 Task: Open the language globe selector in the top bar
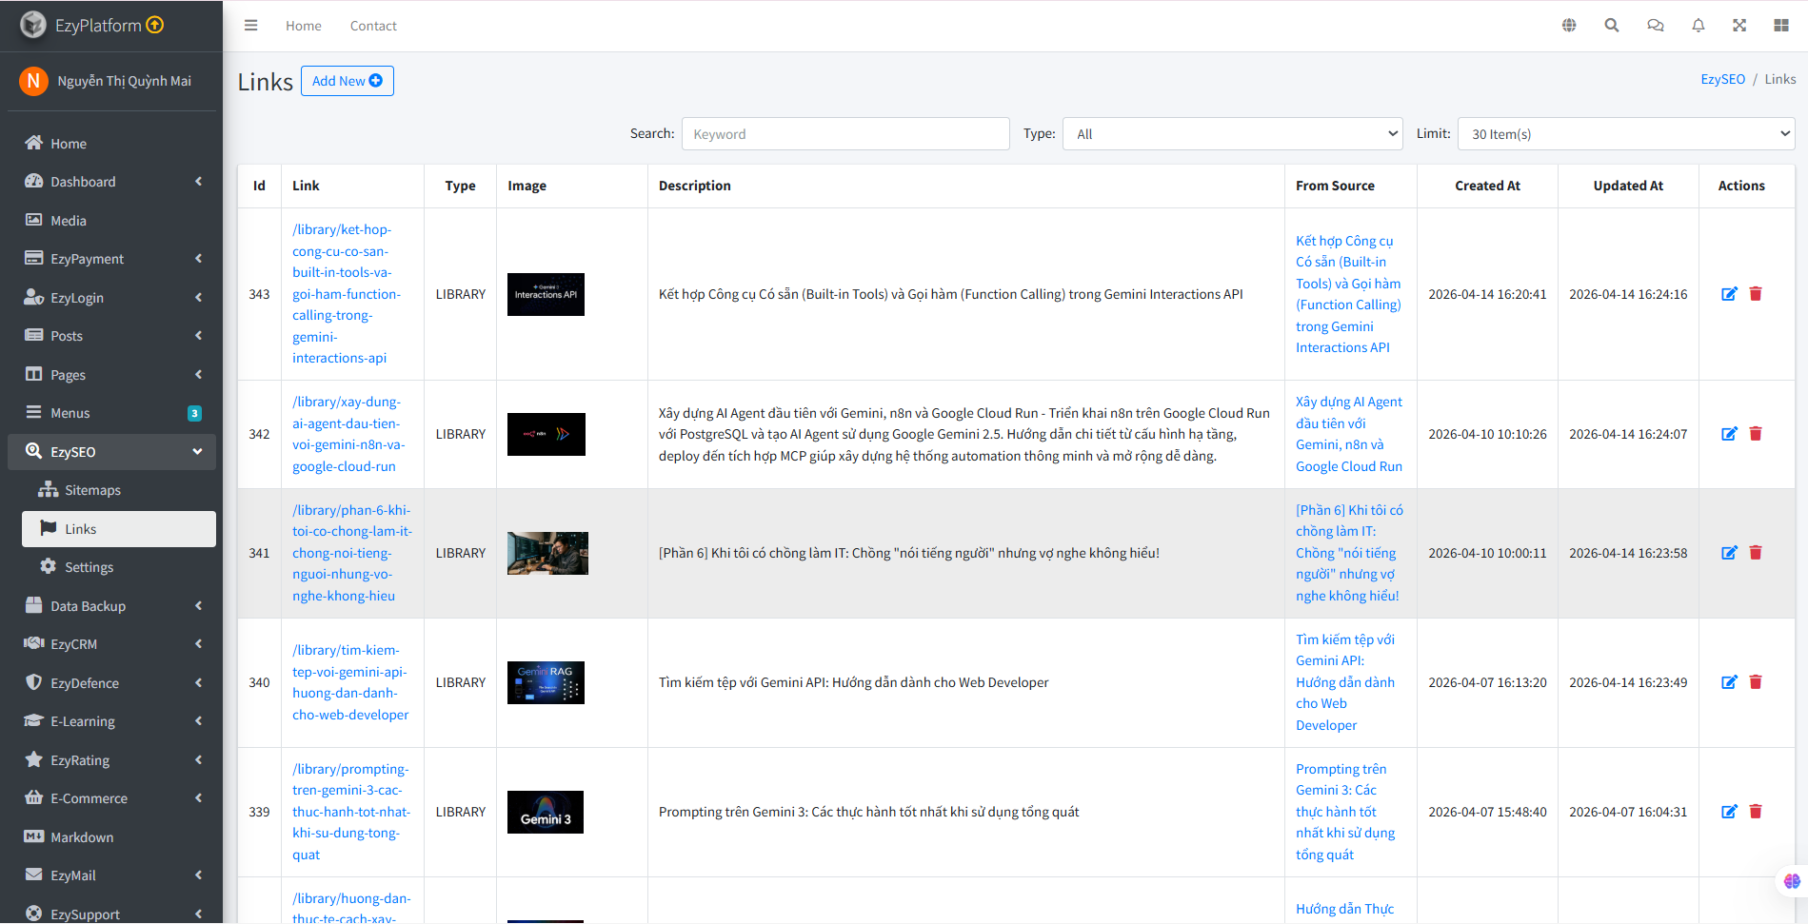coord(1568,25)
